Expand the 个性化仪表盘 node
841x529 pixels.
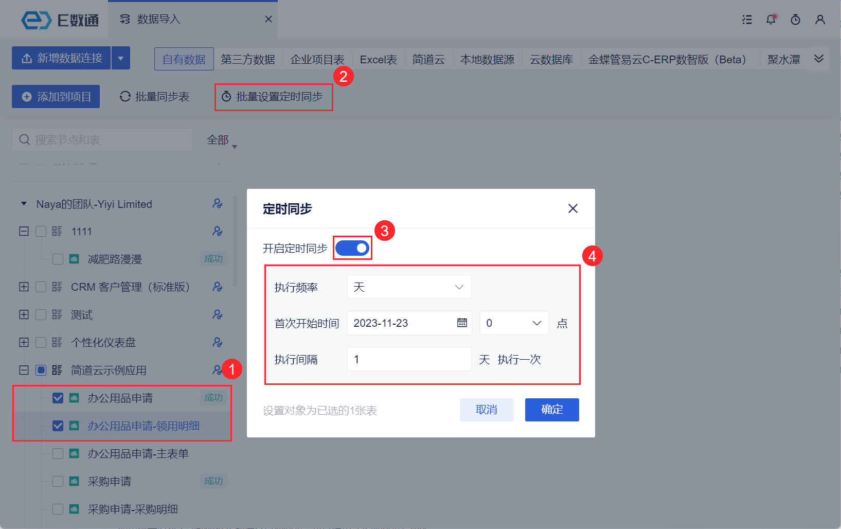[24, 342]
